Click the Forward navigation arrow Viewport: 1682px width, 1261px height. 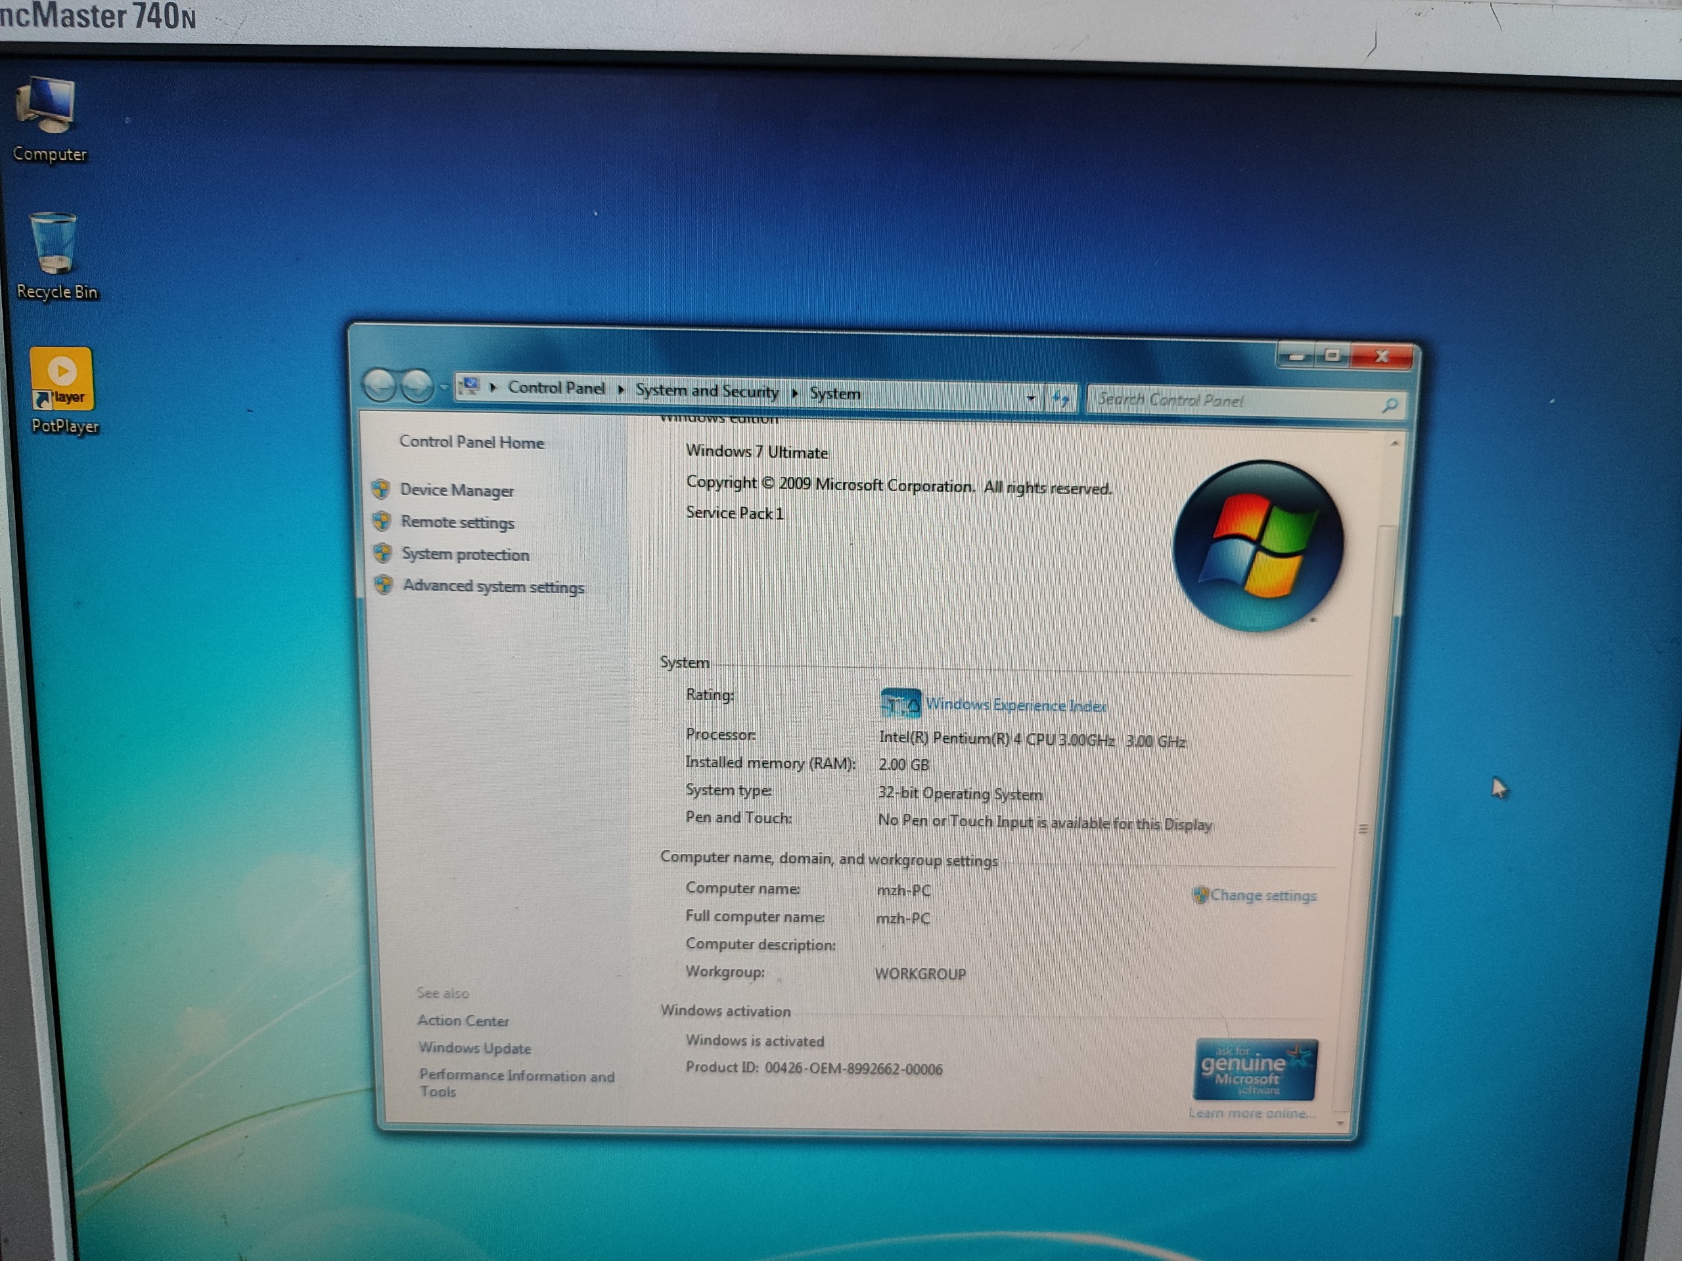click(416, 386)
